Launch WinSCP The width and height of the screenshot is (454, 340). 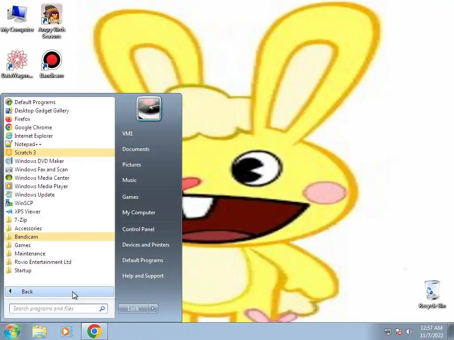(x=59, y=203)
